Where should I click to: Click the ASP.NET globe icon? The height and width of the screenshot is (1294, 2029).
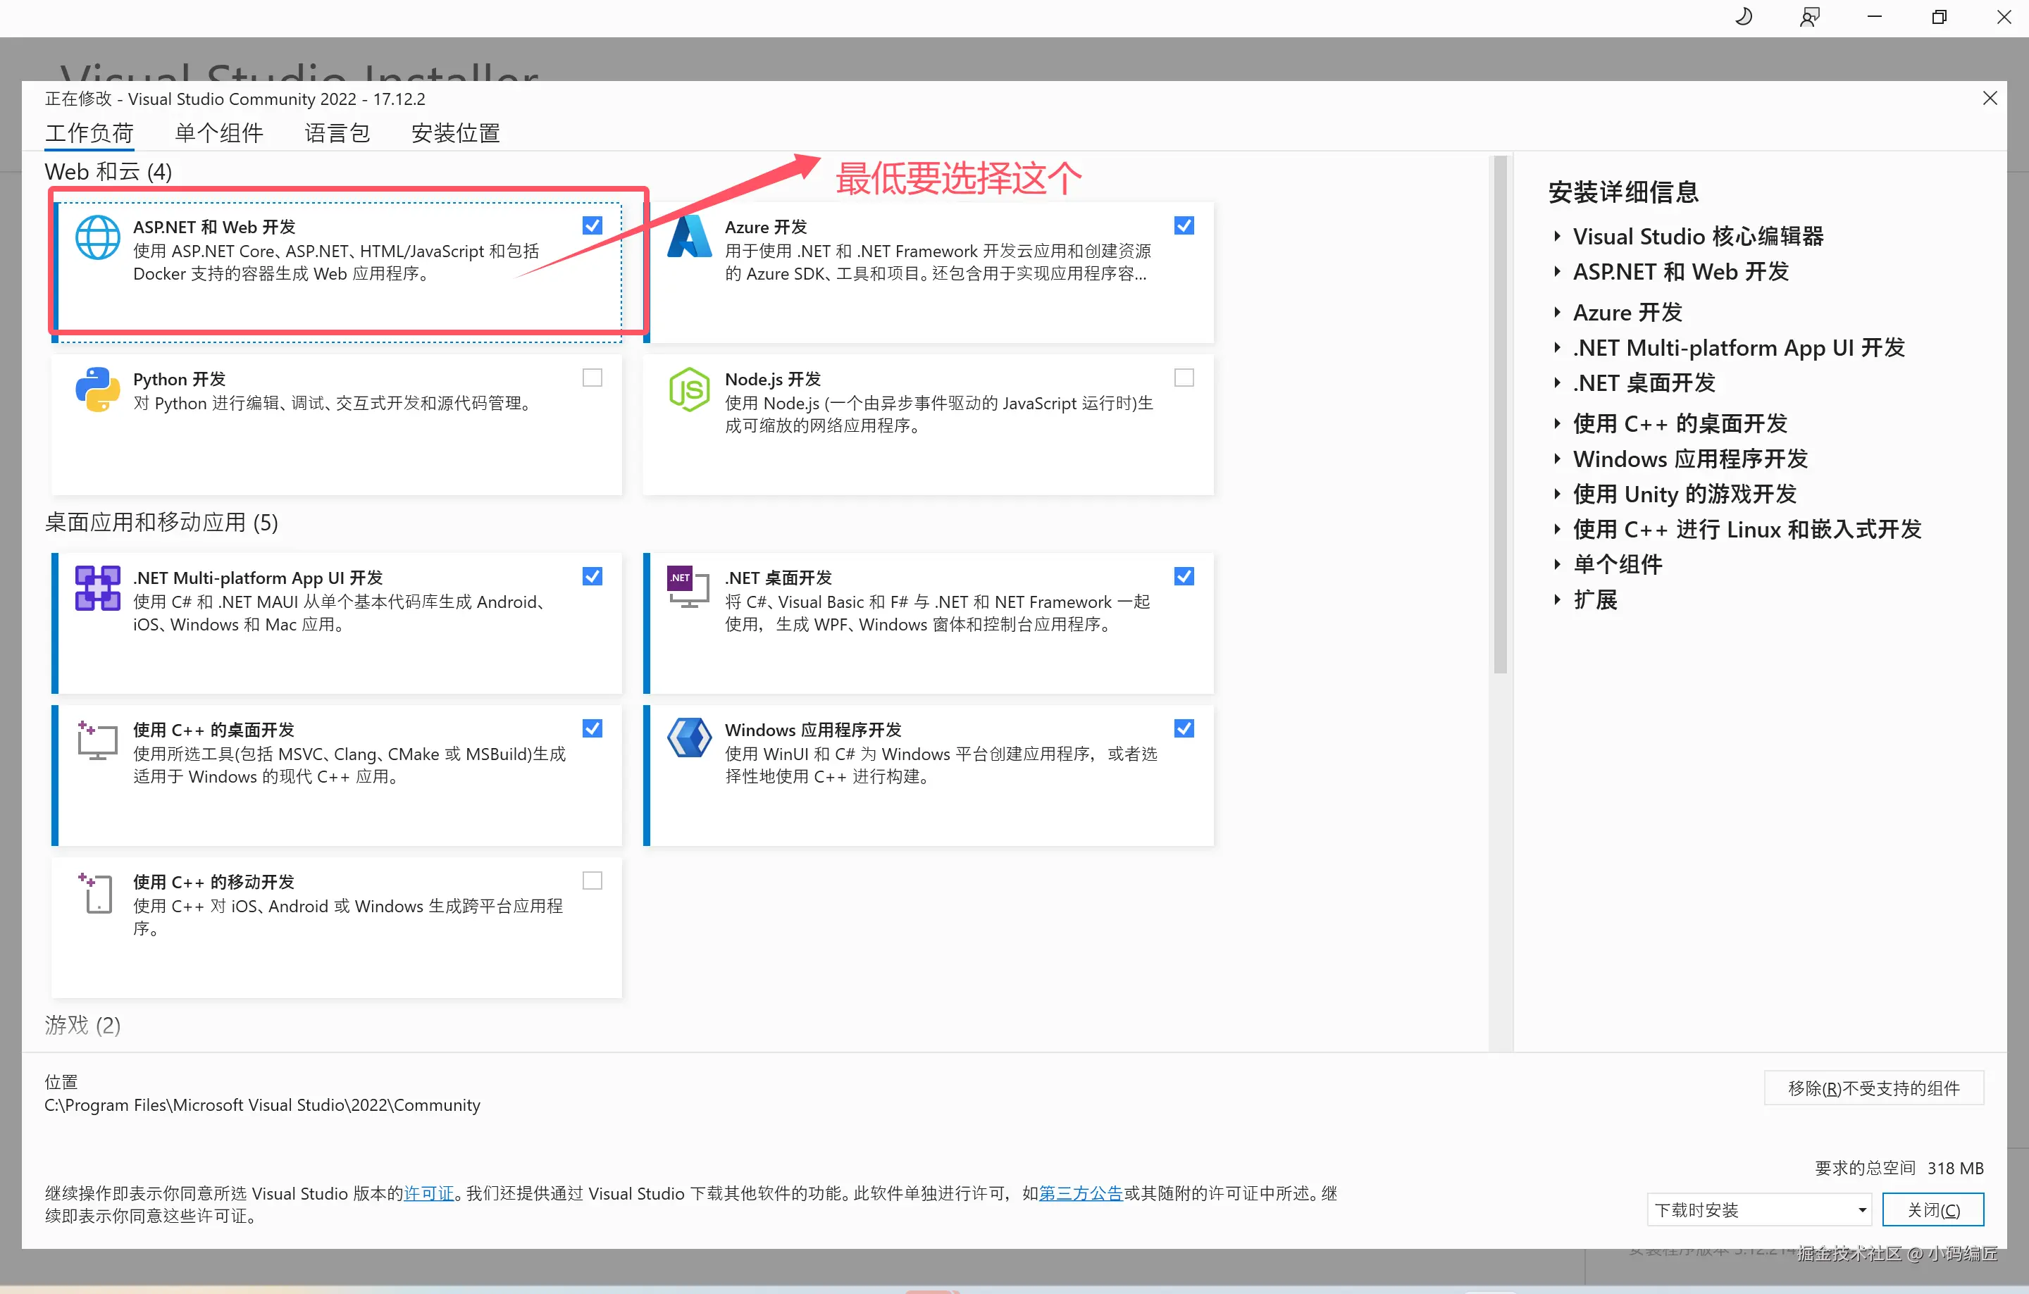(x=98, y=237)
